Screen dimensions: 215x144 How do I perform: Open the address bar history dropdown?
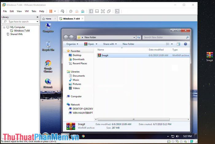(x=134, y=37)
